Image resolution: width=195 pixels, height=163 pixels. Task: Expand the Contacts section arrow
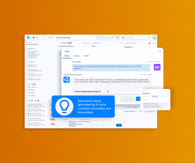(55, 62)
